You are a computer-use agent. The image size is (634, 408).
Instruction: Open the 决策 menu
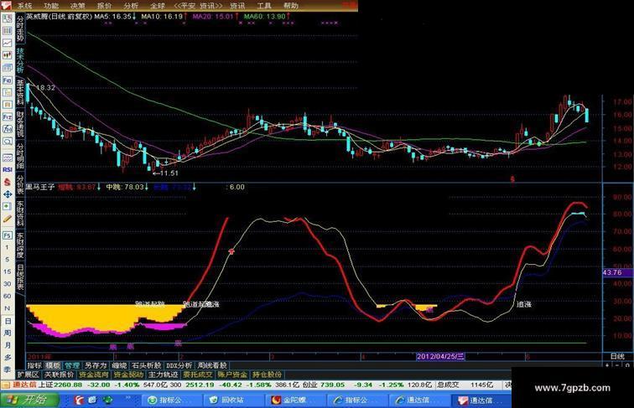coord(78,6)
